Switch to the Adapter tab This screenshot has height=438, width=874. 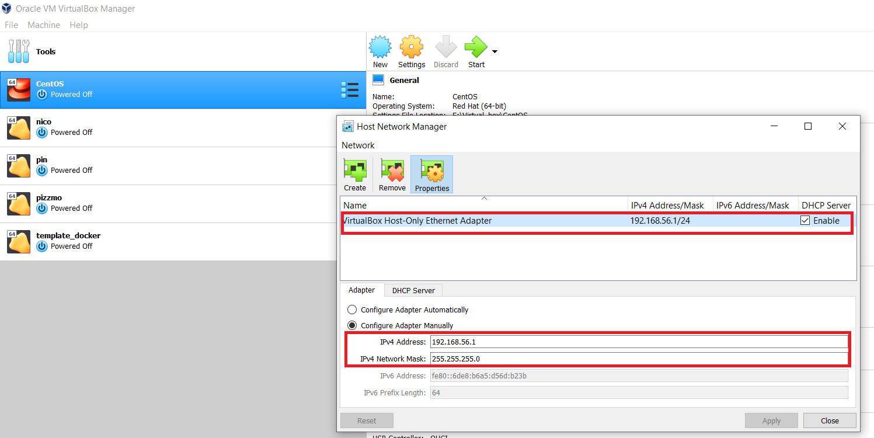(361, 290)
